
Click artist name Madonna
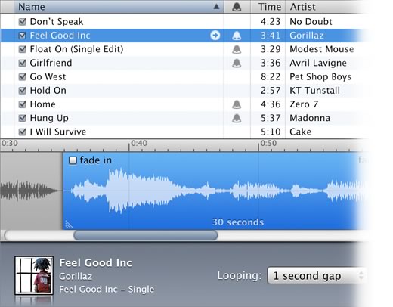point(310,118)
